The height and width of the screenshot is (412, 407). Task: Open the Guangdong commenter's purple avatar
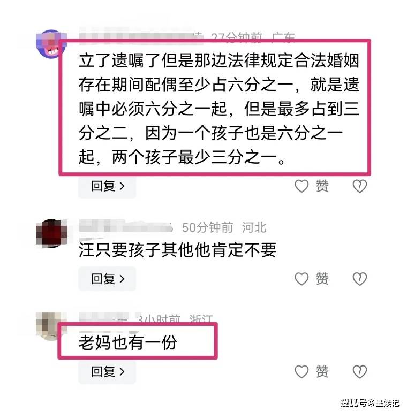51,44
